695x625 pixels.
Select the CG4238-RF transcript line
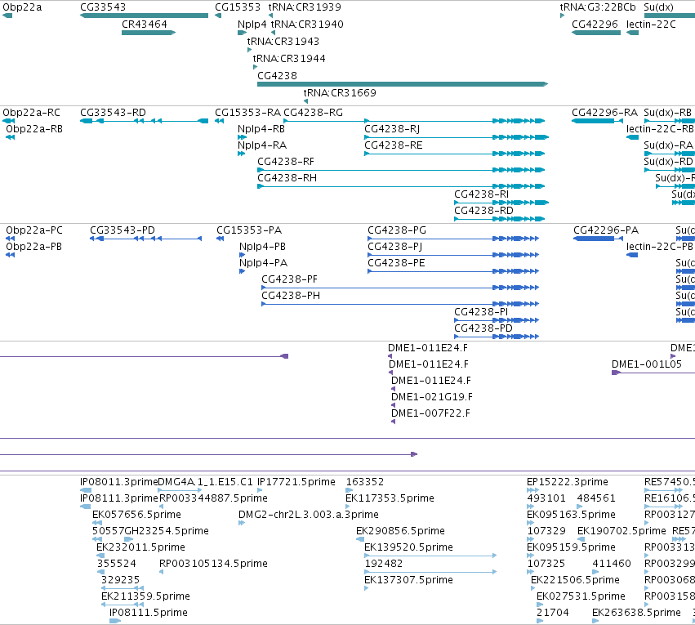(x=401, y=170)
